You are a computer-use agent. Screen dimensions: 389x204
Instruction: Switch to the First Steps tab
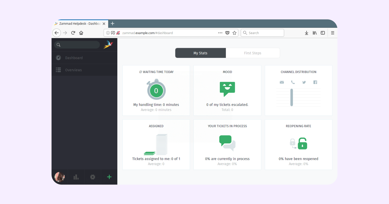(253, 53)
